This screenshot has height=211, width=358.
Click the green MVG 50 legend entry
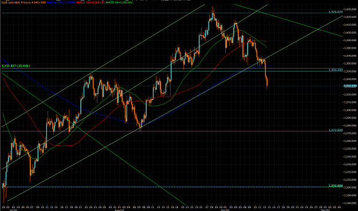coord(119,2)
